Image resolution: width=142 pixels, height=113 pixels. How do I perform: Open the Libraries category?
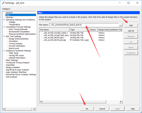click(x=9, y=17)
